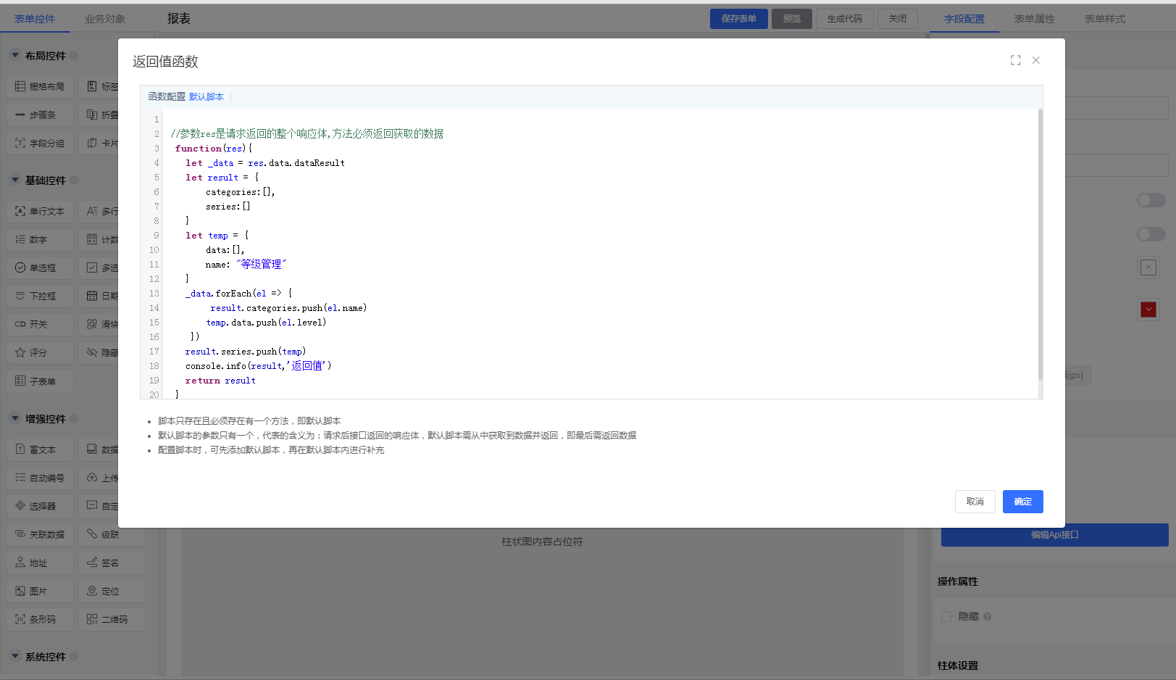This screenshot has height=680, width=1176.
Task: Expand the 系统控件 section
Action: click(x=15, y=657)
